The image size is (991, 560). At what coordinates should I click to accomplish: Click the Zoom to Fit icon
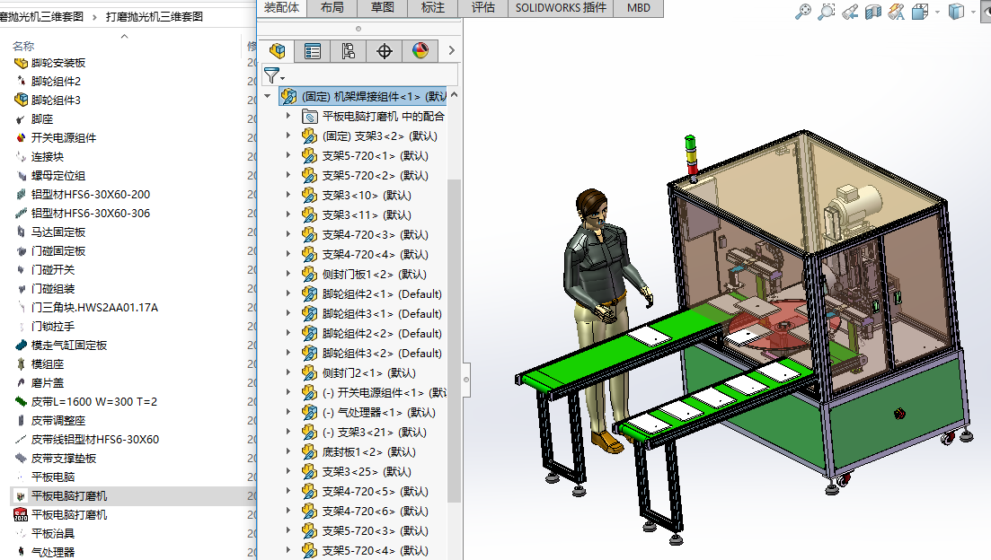point(802,11)
